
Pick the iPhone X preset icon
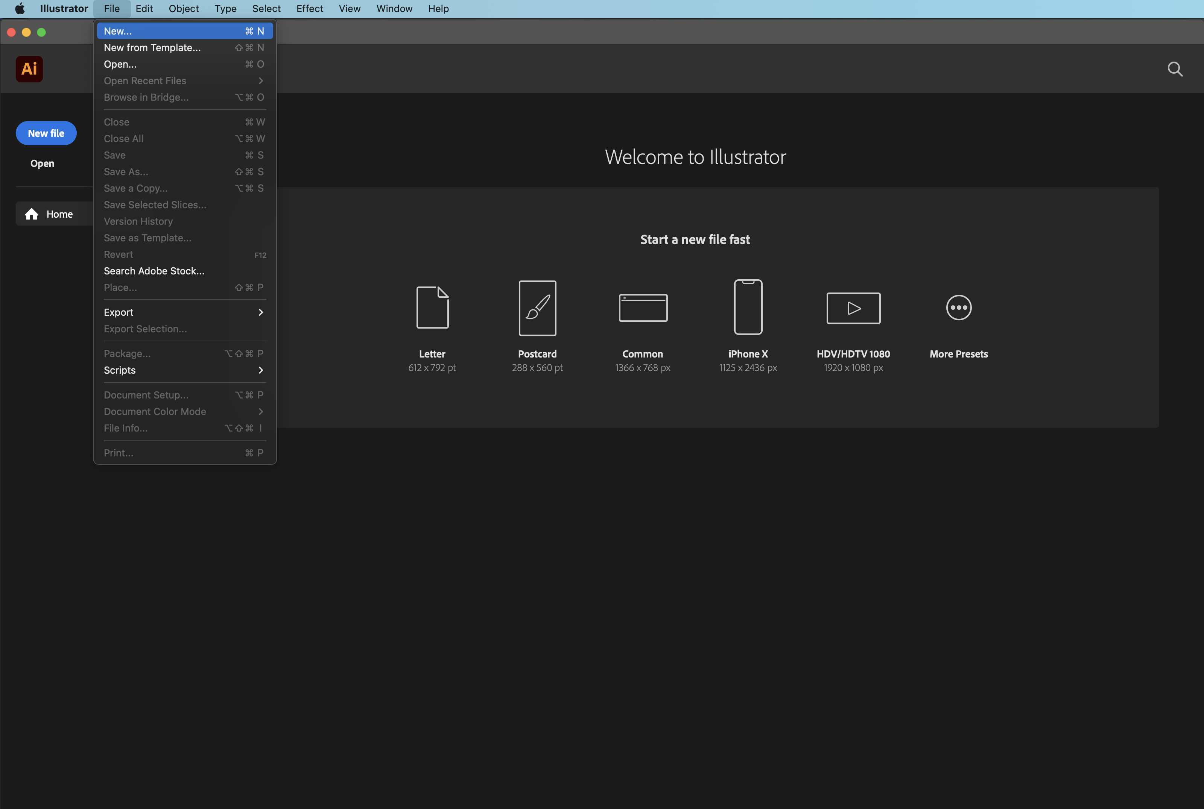748,307
